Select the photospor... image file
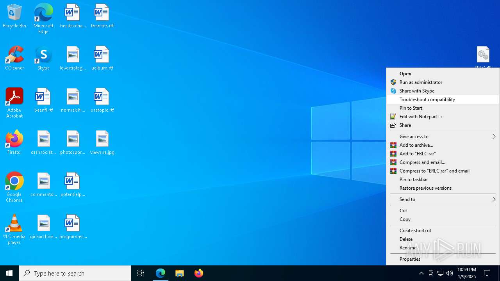Viewport: 500px width, 281px height. point(73,142)
